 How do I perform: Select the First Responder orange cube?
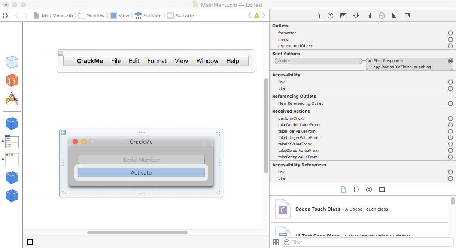click(x=12, y=80)
